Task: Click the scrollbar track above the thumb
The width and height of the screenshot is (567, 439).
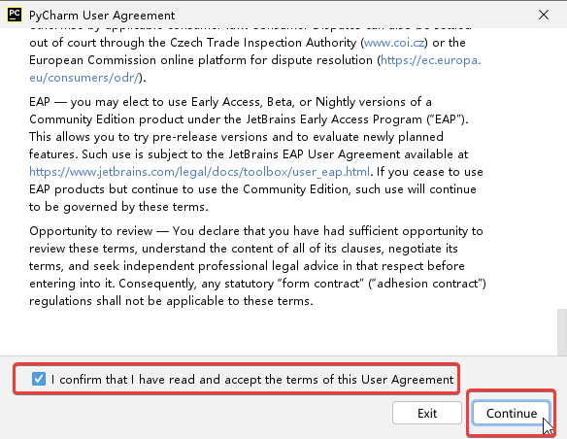Action: [562, 166]
